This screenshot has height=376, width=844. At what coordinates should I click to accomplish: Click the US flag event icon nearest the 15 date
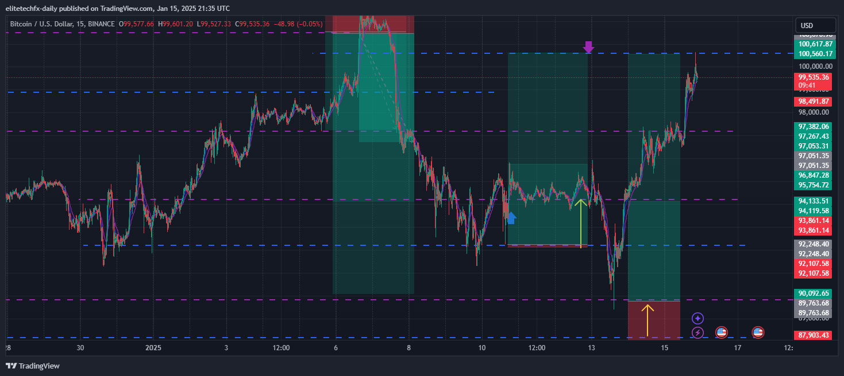tap(721, 332)
